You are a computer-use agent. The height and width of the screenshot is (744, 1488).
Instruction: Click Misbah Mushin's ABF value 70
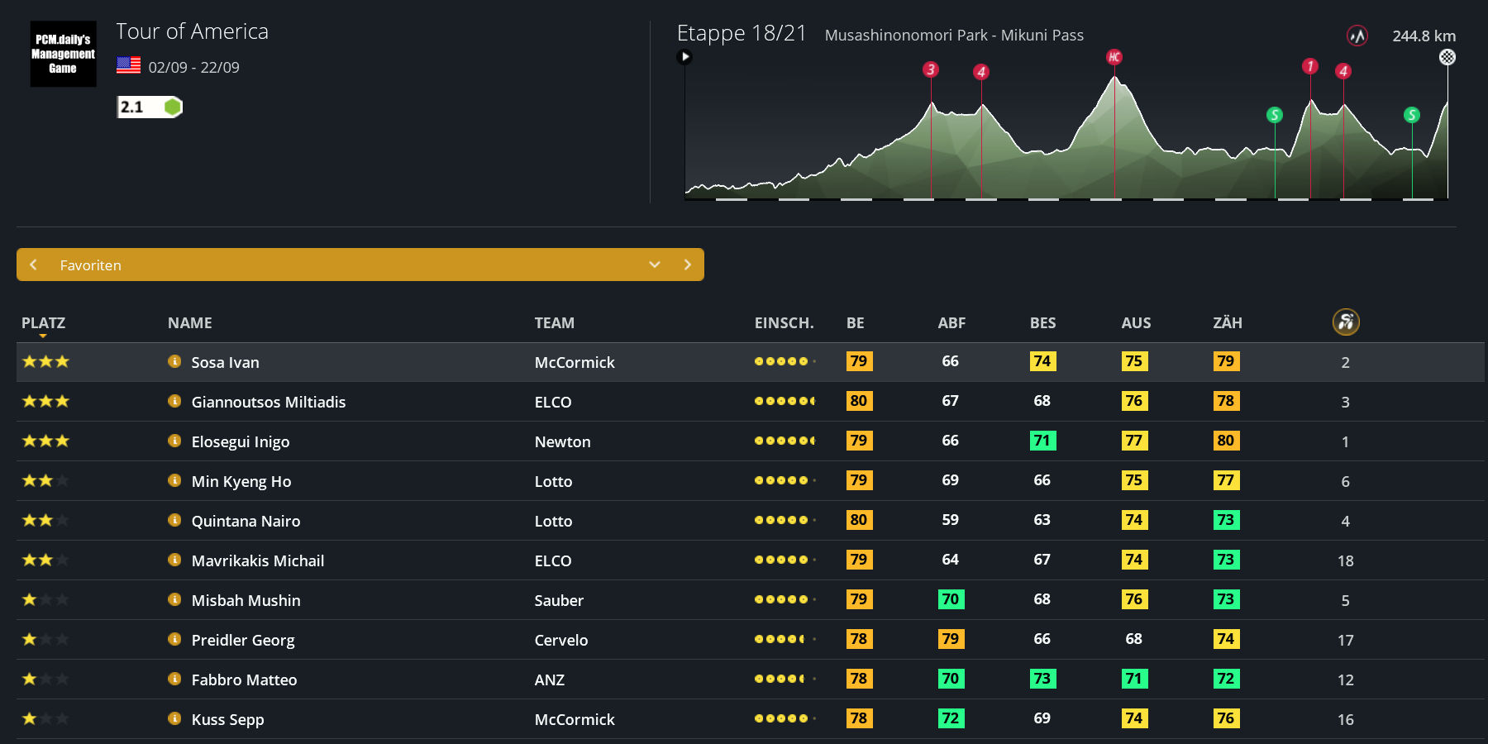(950, 599)
